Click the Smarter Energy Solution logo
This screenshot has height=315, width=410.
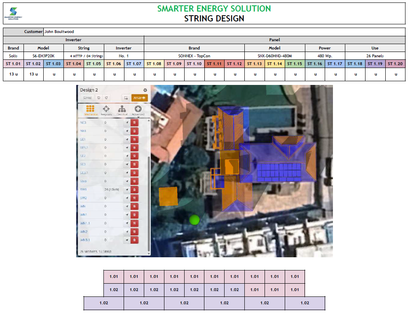point(13,14)
